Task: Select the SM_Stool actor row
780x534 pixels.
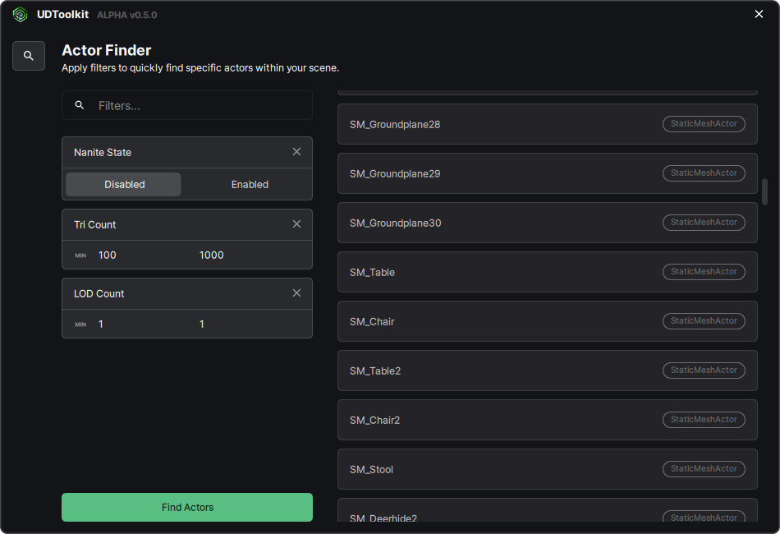Action: 547,469
